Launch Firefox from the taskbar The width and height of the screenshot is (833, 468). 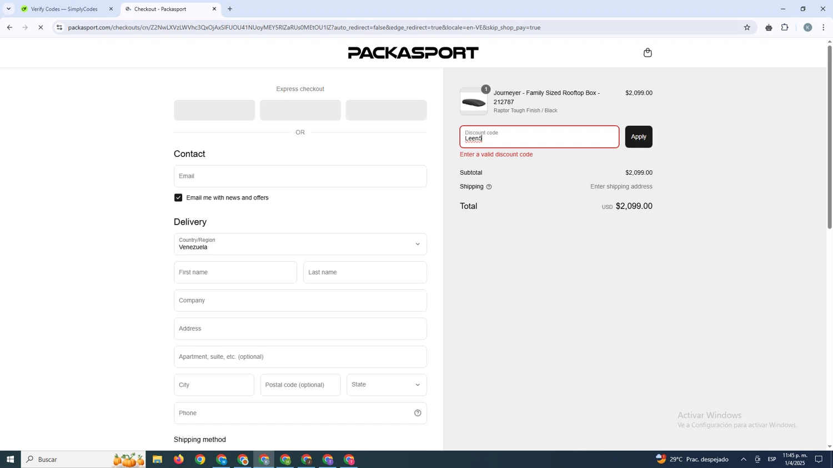coord(178,459)
